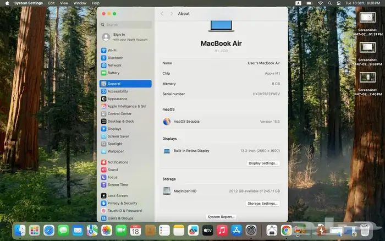Select Lock Screen in sidebar
The width and height of the screenshot is (385, 241).
point(125,196)
